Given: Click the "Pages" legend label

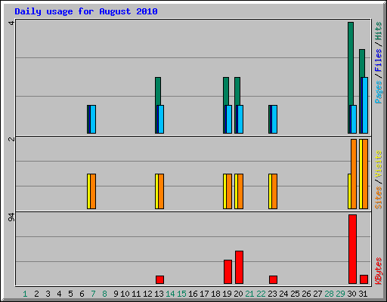Looking at the screenshot, I should coord(378,92).
